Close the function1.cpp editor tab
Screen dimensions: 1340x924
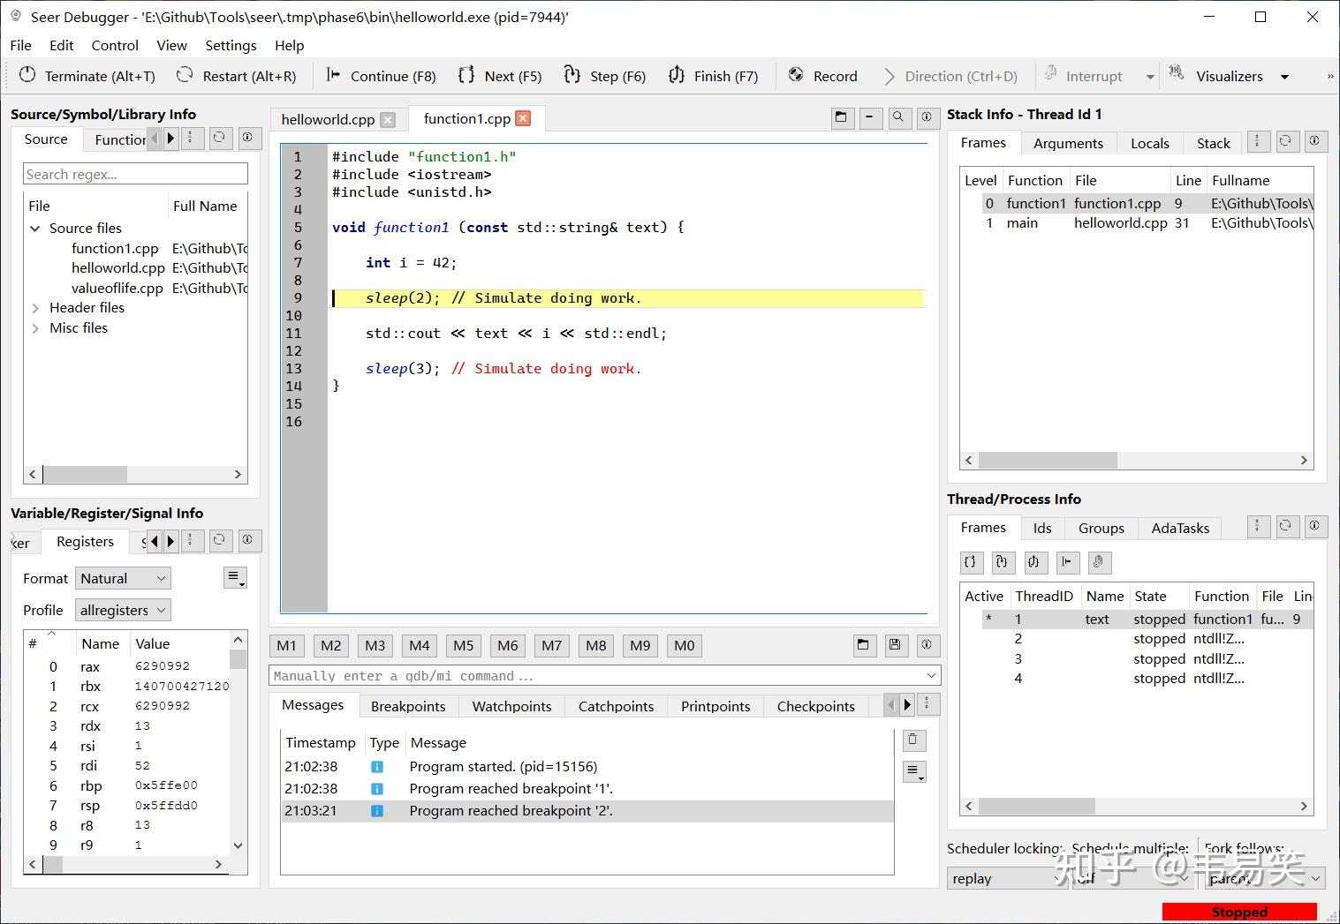click(x=523, y=118)
